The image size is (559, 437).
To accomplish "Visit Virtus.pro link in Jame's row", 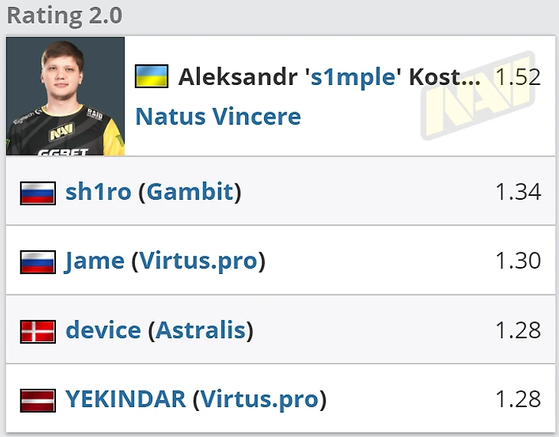I will [x=198, y=261].
